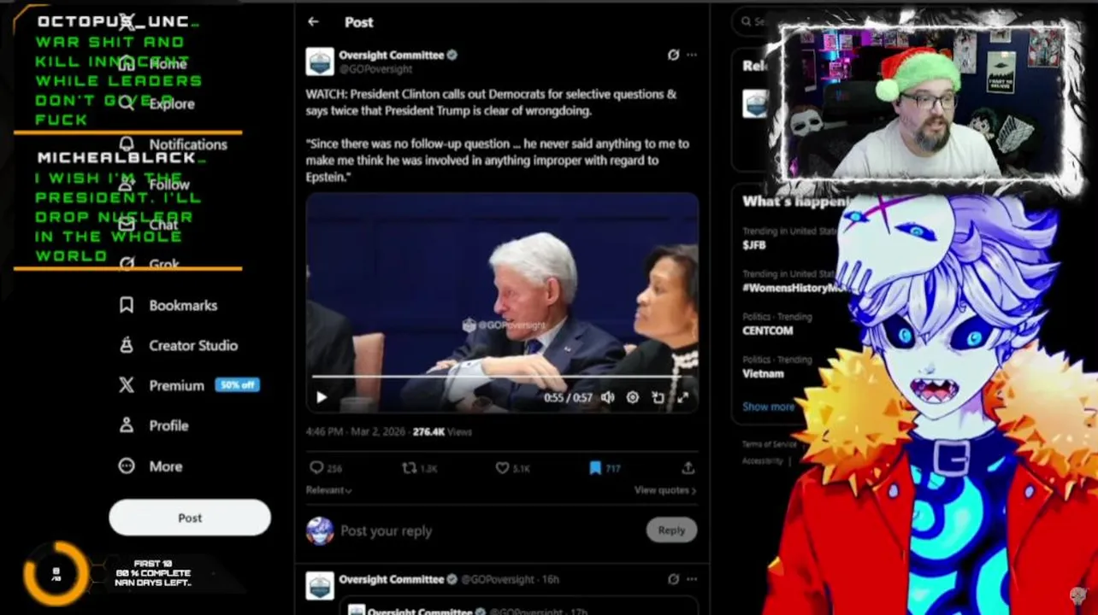Screen dimensions: 1098x615
Task: Click the 16h timestamp on the reply post
Action: pos(552,579)
